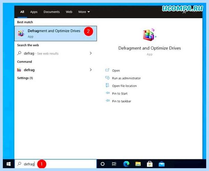The image size is (209, 171).
Task: Open the Mail app from the taskbar
Action: 162,164
